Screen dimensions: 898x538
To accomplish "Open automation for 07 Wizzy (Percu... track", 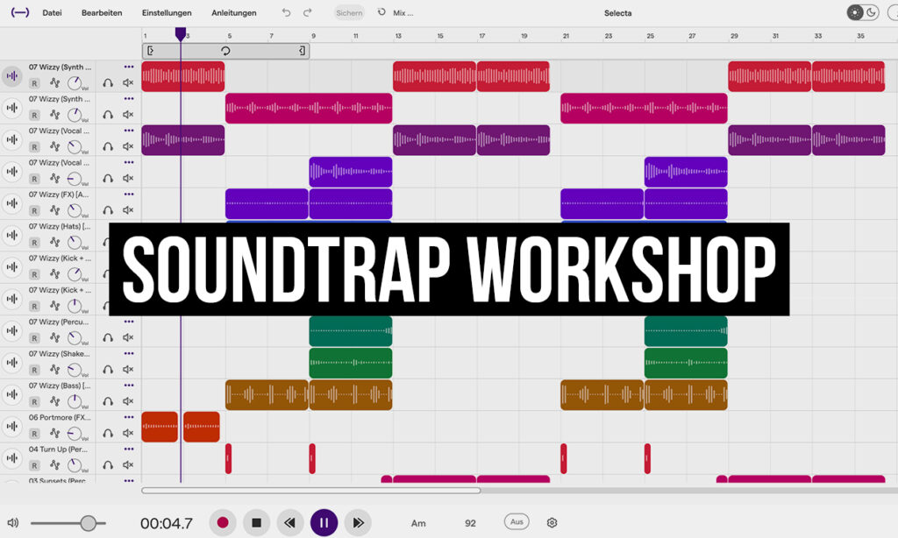I will [x=54, y=337].
